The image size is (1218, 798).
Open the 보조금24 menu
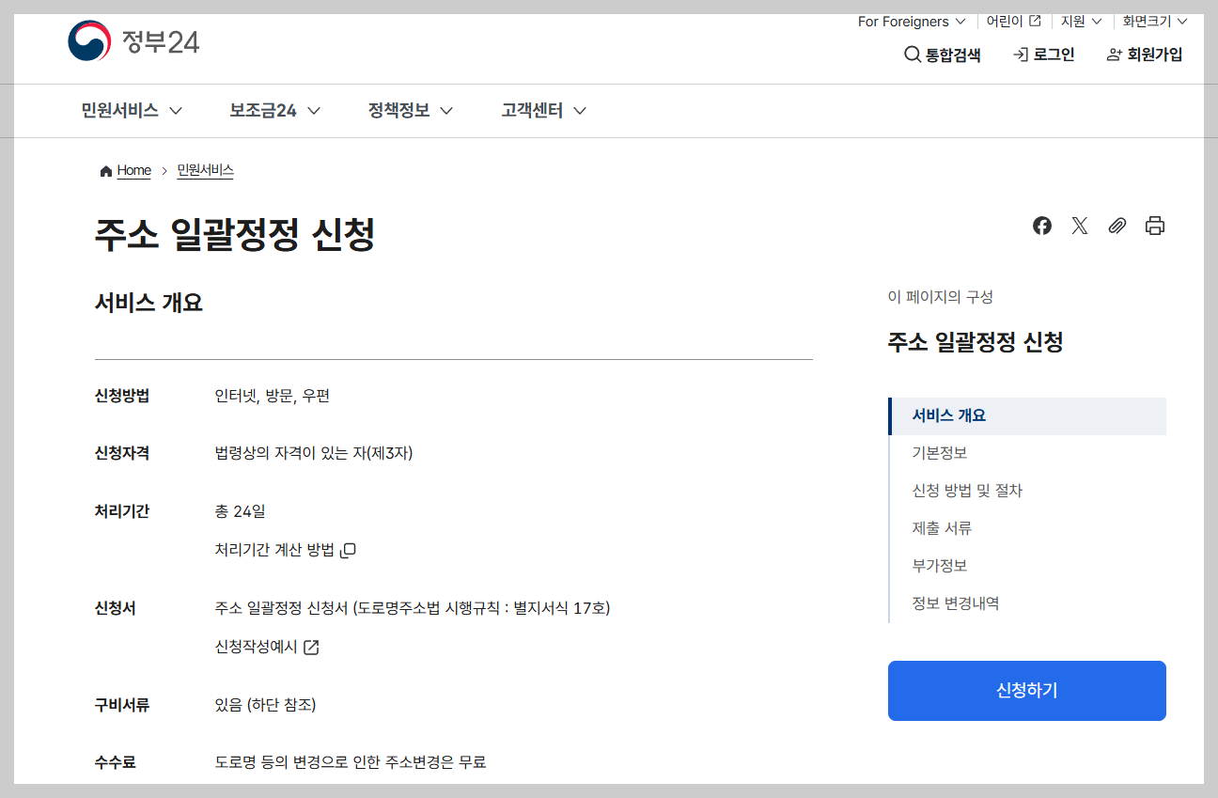pyautogui.click(x=275, y=111)
